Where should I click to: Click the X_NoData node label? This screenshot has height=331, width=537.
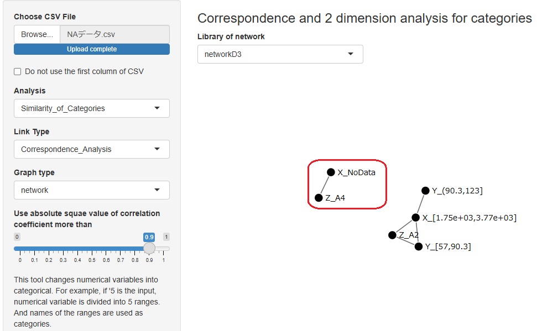coord(356,172)
